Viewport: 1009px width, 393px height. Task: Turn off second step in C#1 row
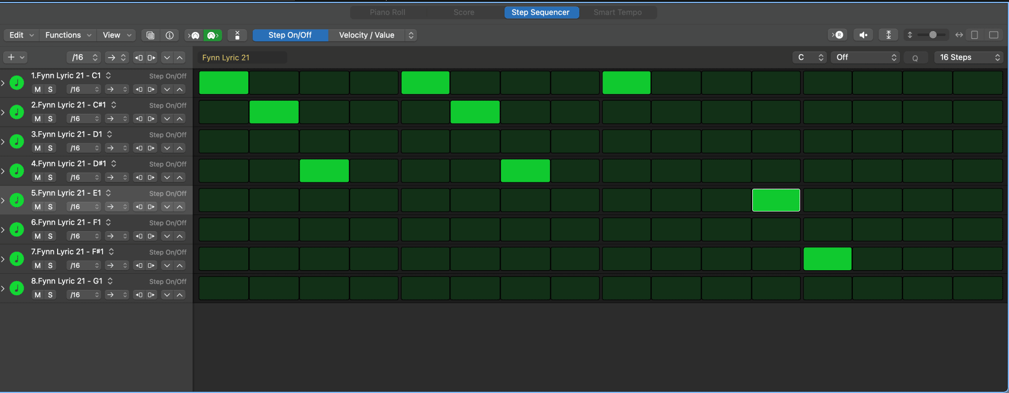[274, 112]
